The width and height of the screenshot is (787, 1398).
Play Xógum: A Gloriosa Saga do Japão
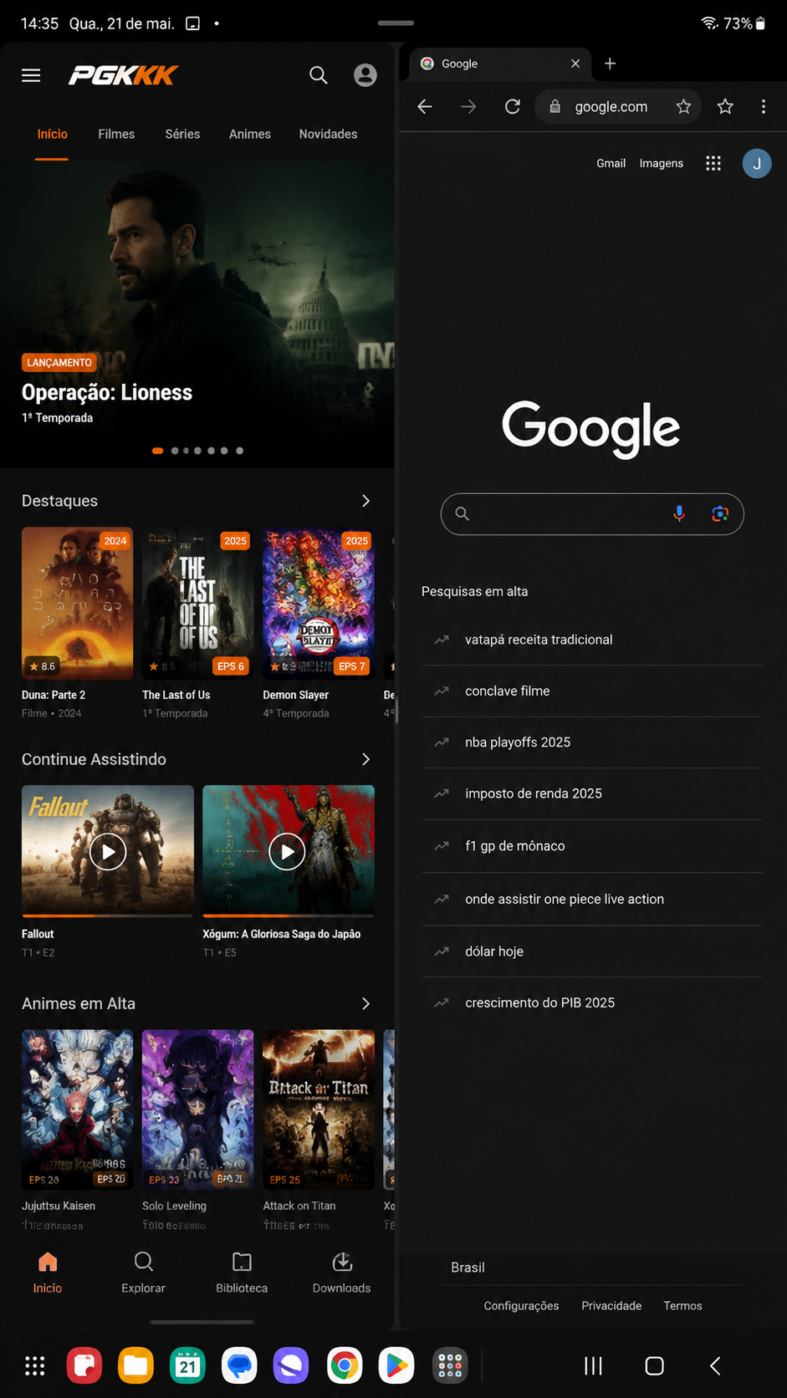tap(288, 851)
